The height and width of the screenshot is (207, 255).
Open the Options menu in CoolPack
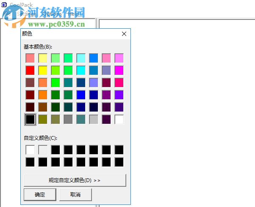pos(52,14)
